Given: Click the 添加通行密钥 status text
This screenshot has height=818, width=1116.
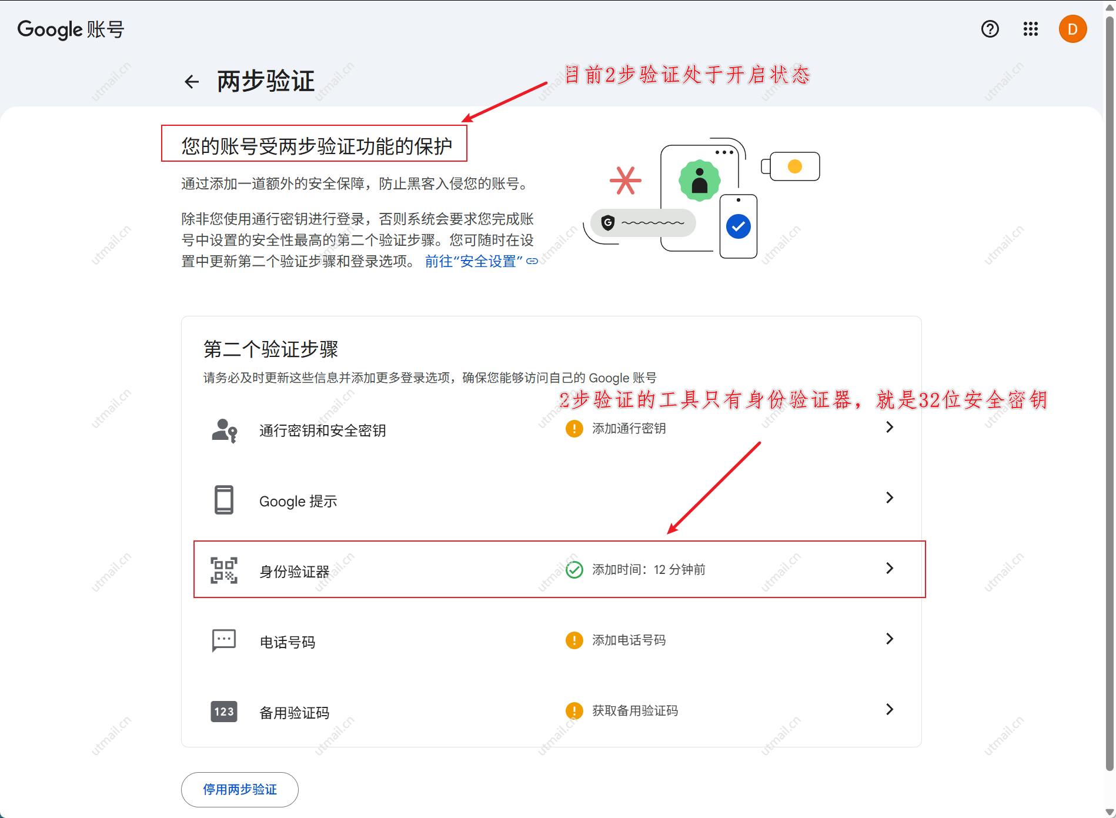Looking at the screenshot, I should point(629,429).
